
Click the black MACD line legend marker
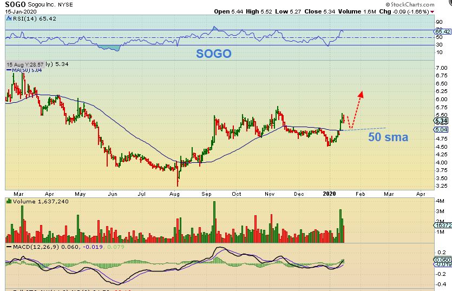pyautogui.click(x=9, y=247)
